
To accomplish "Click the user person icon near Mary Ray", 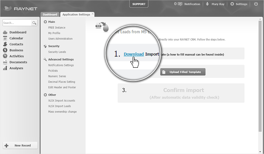I will [x=208, y=4].
